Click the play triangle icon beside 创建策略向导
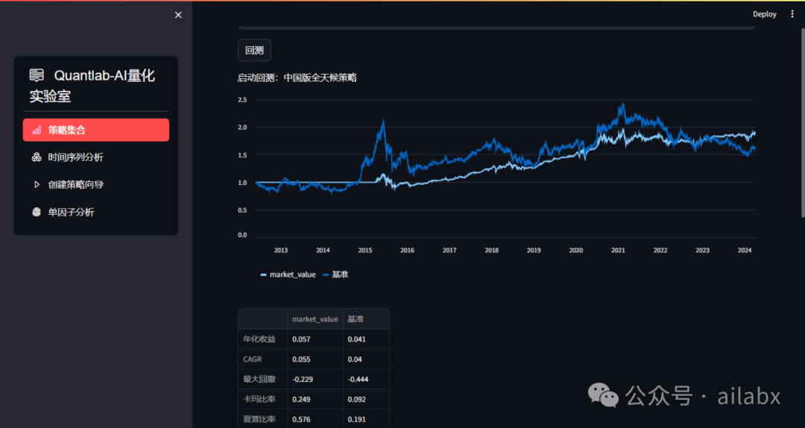Image resolution: width=805 pixels, height=428 pixels. 37,184
